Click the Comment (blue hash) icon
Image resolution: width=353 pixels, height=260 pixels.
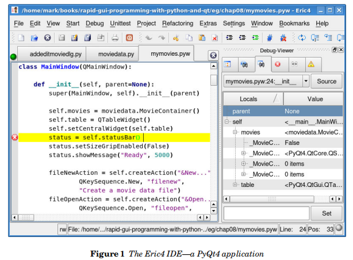pyautogui.click(x=270, y=37)
